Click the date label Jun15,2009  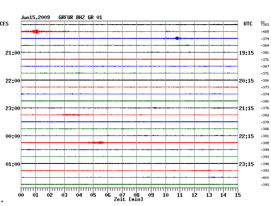[35, 18]
